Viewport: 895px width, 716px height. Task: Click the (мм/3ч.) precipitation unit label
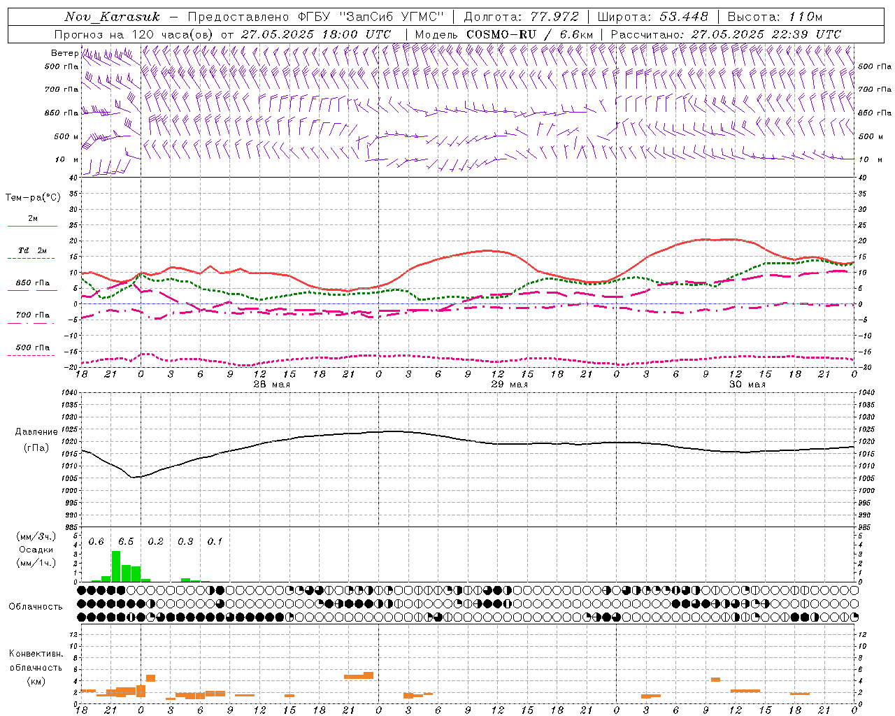[36, 537]
